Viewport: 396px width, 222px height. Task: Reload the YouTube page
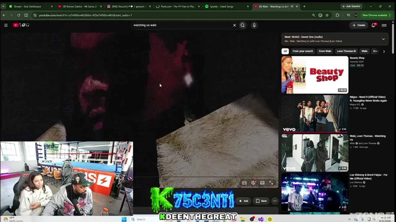(x=19, y=15)
